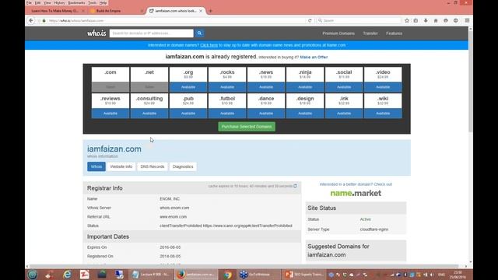Click the who.is domain search field
This screenshot has width=498, height=280.
(152, 33)
